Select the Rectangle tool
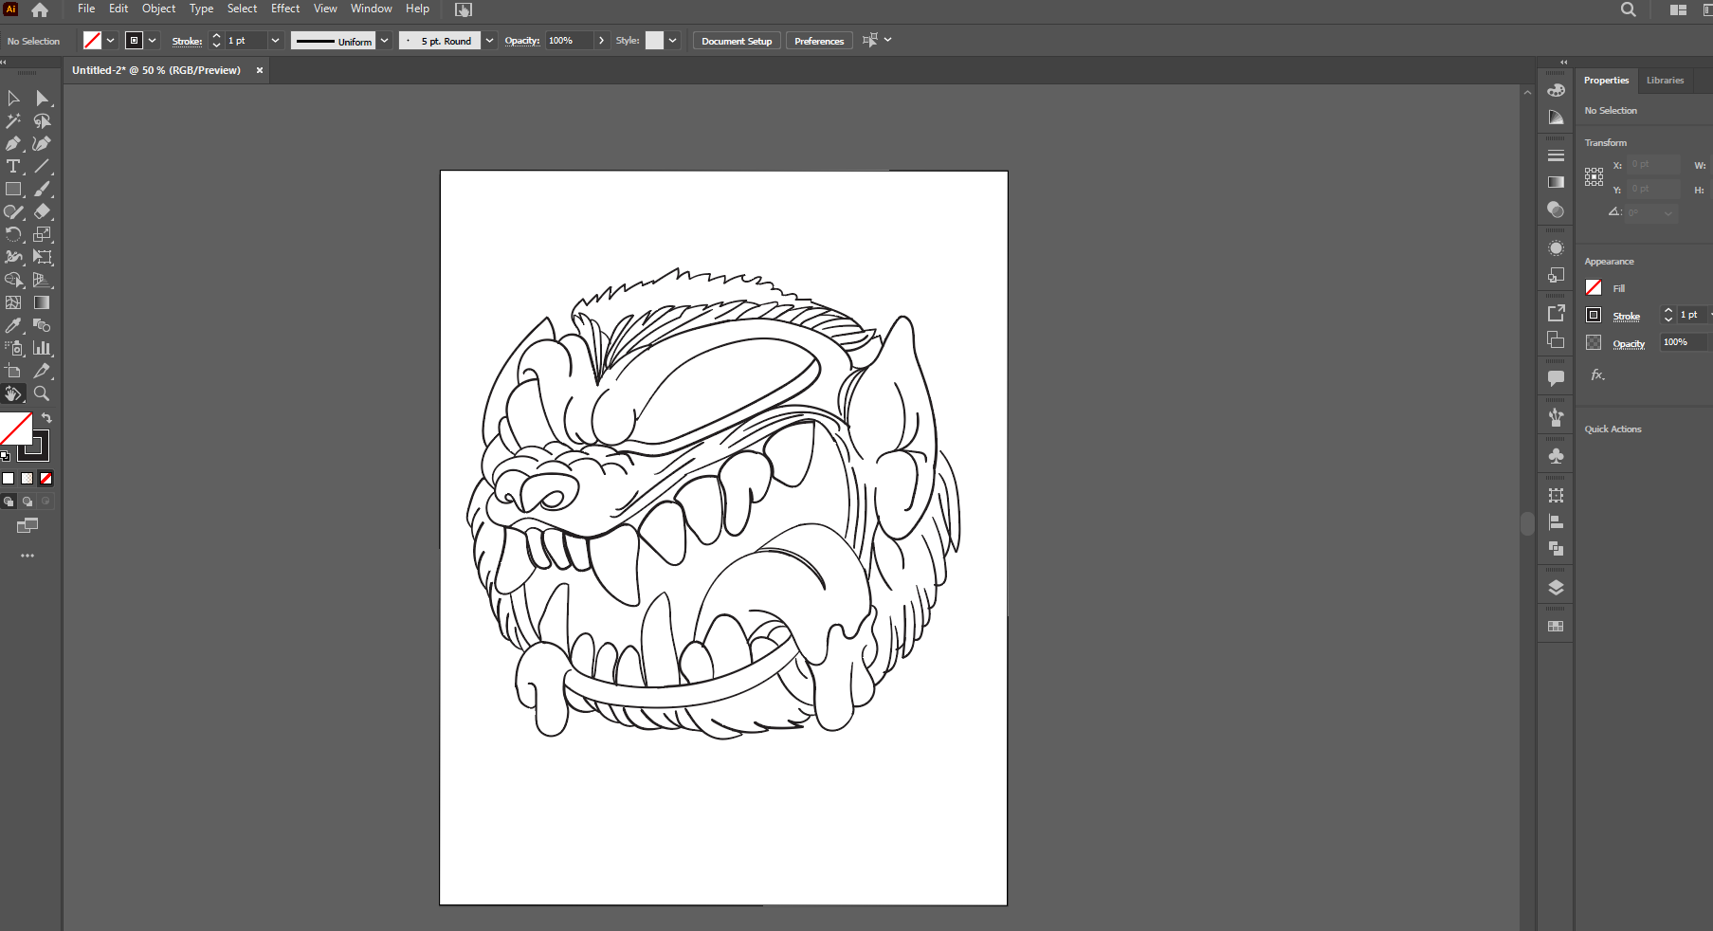Screen dimensions: 1713x931 (x=13, y=190)
